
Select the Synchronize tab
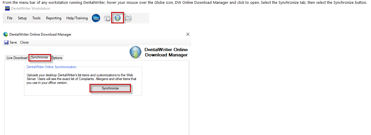click(x=40, y=57)
